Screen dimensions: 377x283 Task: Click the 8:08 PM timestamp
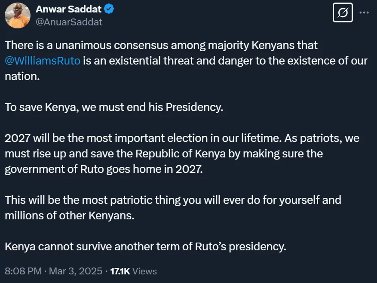click(23, 271)
